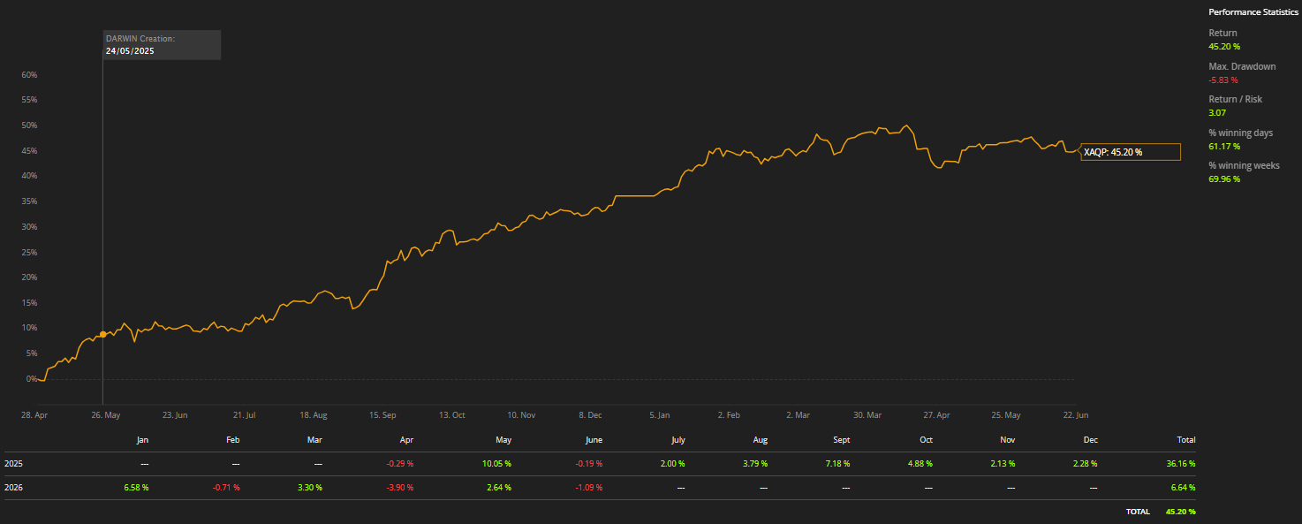This screenshot has height=524, width=1302.
Task: Click the DARWIN Creation marker dot on chart
Action: pyautogui.click(x=103, y=334)
